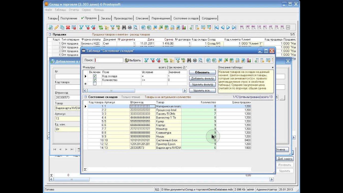Tick the checkbox in the empty filter row
This screenshot has height=193, width=343.
(95, 84)
